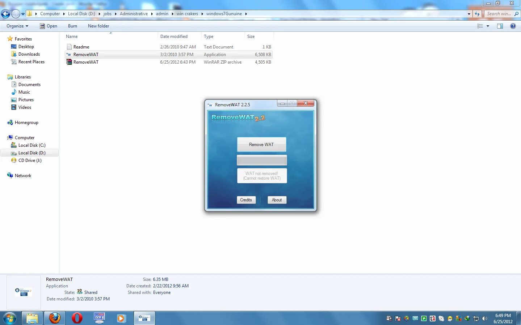The height and width of the screenshot is (325, 521).
Task: Sort files by the Date modified column
Action: 174,36
